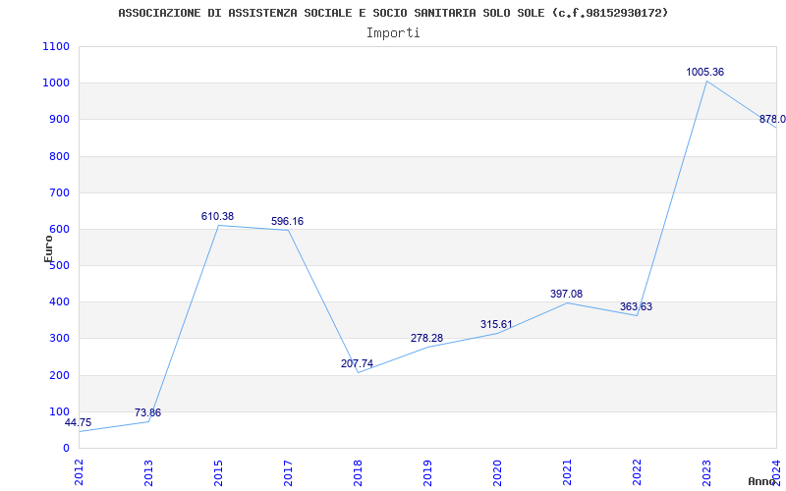The height and width of the screenshot is (491, 786).
Task: Click the 2022 x-axis label
Action: point(637,472)
